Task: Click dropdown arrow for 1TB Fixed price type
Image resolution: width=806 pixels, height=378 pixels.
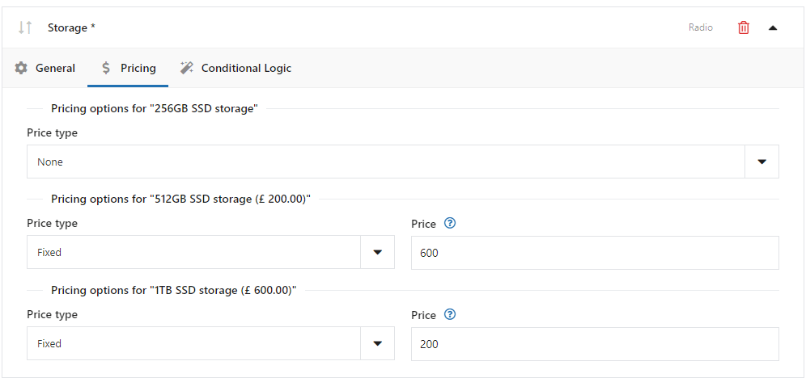Action: 378,343
